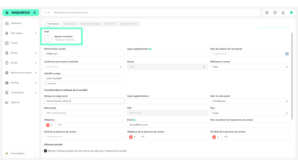Open Rapports in the sidebar
This screenshot has height=167, width=298.
(x=15, y=103)
